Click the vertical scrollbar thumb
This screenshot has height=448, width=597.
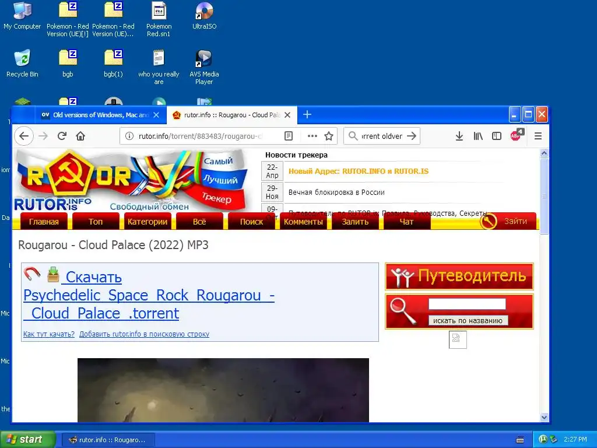(544, 196)
